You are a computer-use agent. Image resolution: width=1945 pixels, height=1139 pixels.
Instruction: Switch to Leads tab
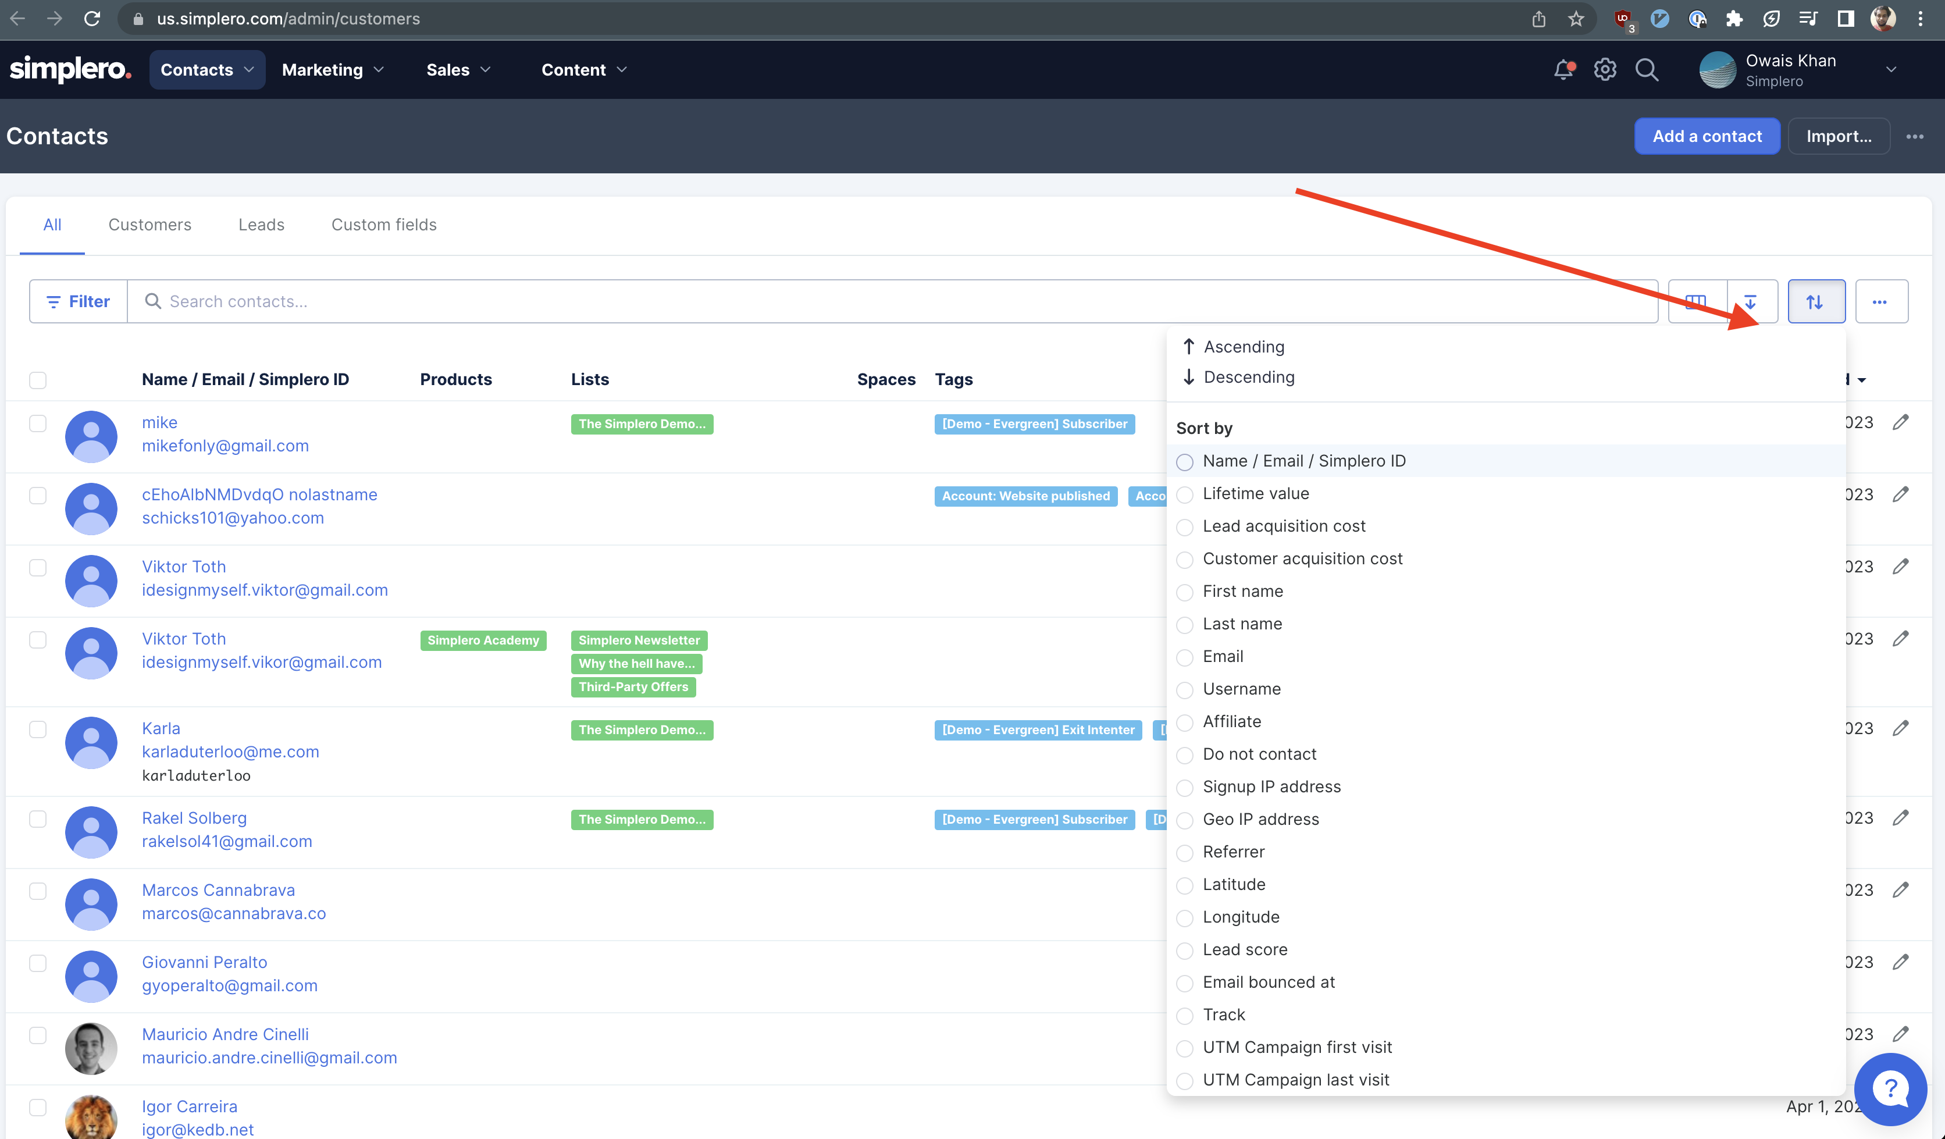262,225
